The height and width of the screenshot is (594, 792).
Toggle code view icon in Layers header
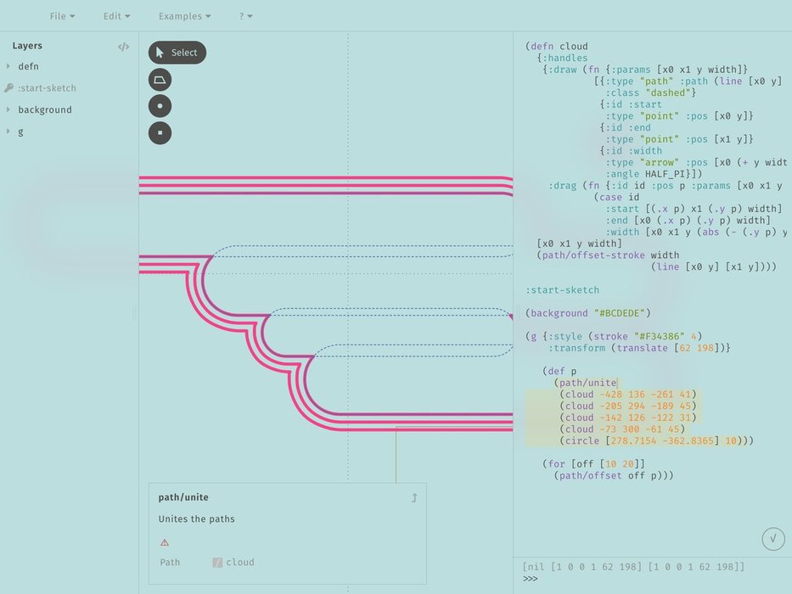point(123,47)
